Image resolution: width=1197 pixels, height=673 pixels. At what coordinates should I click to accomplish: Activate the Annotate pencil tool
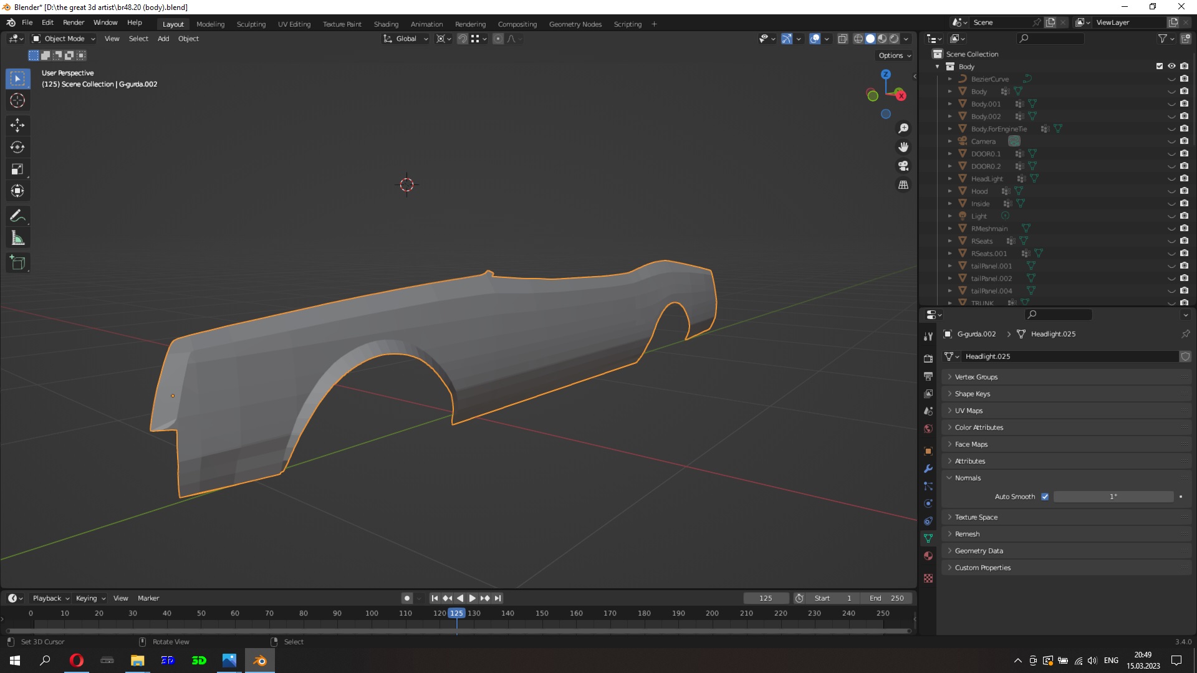(17, 216)
